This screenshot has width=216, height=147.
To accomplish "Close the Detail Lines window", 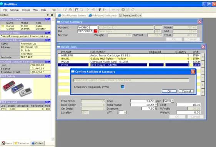I will (203, 47).
